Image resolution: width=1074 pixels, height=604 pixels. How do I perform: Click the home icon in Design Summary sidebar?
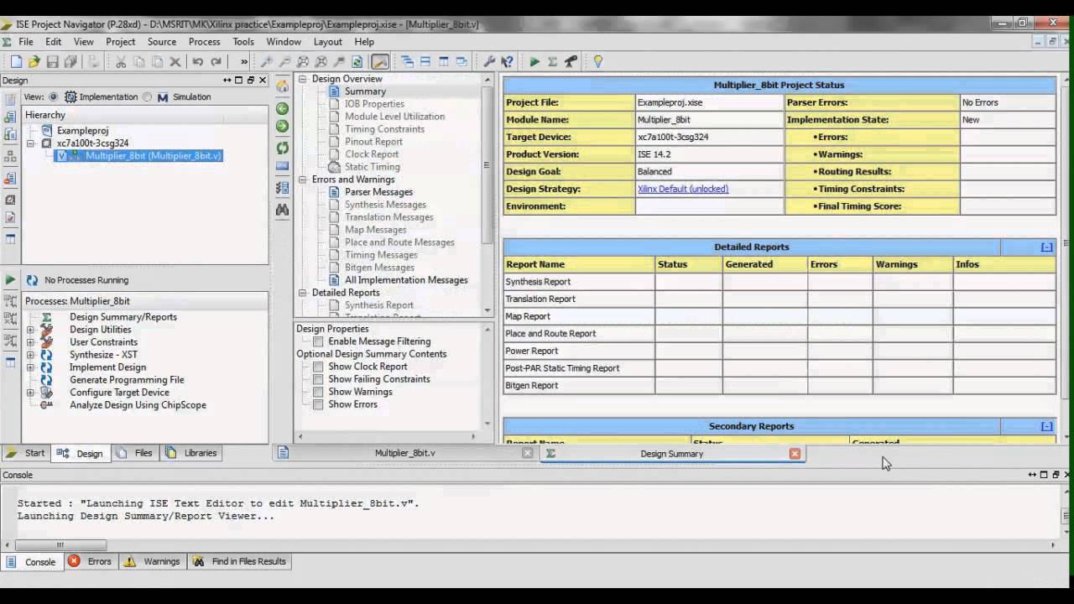pos(283,86)
